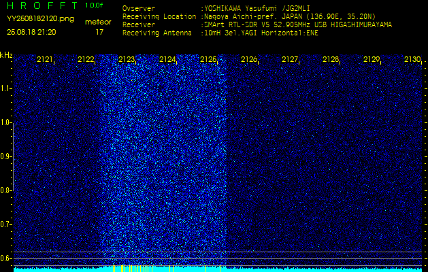Screen dimensions: 428x272
Task: Click the 2125 time marker
Action: [x=208, y=59]
